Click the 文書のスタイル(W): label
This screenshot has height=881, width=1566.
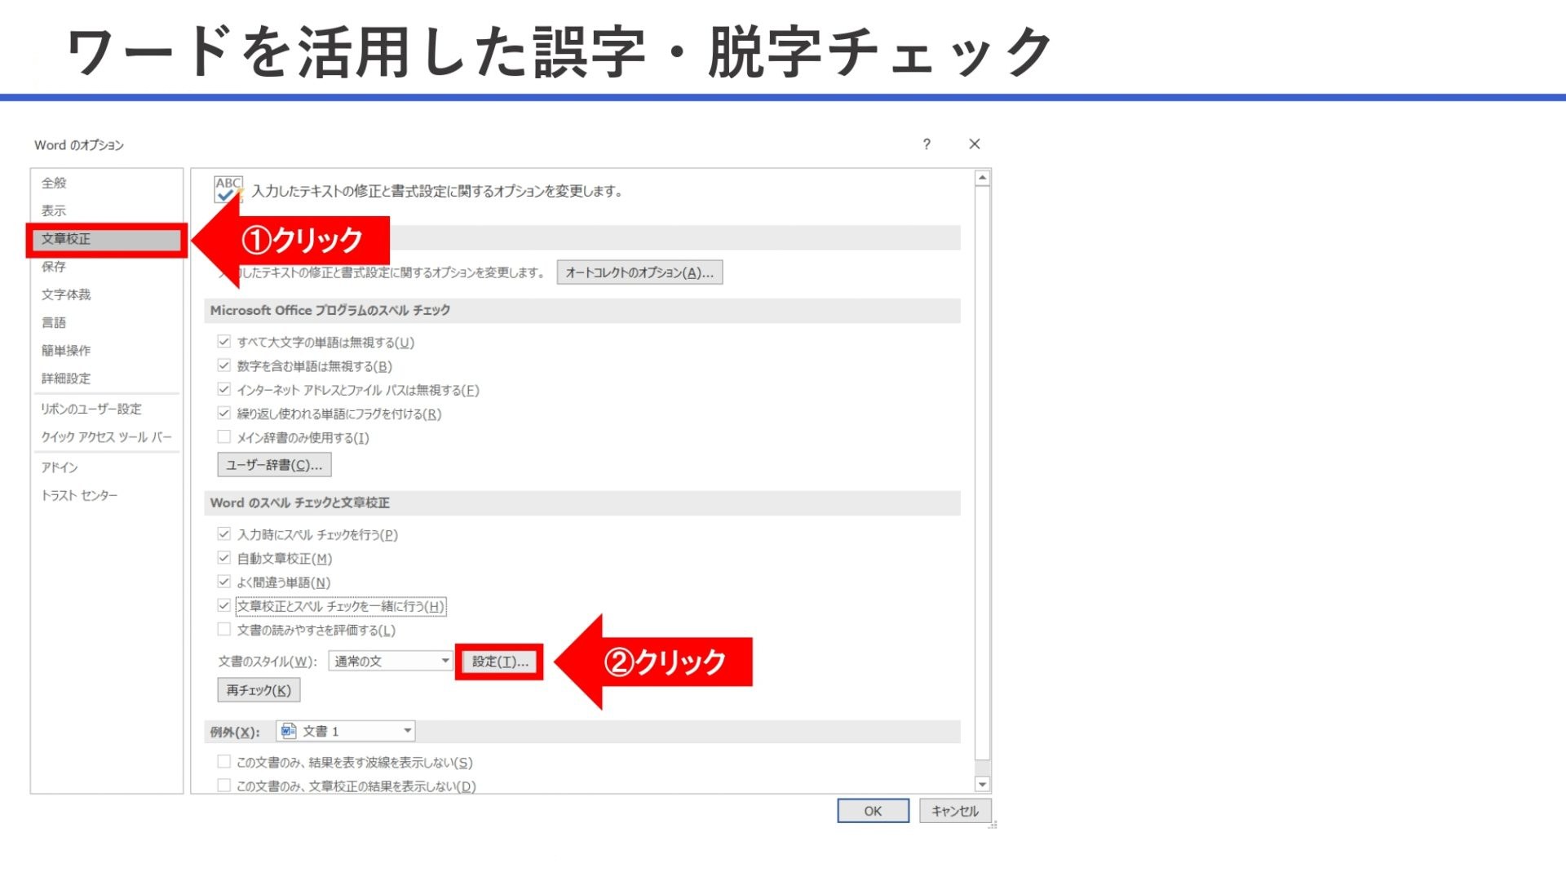click(268, 662)
